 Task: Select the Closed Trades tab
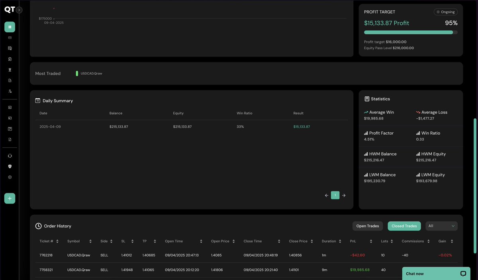[404, 226]
